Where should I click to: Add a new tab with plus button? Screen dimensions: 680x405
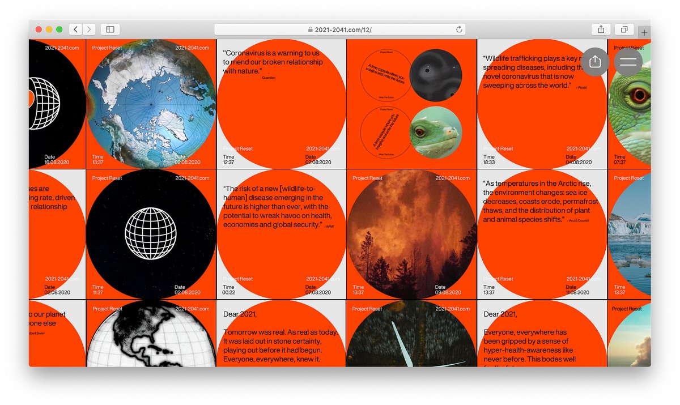pos(644,33)
